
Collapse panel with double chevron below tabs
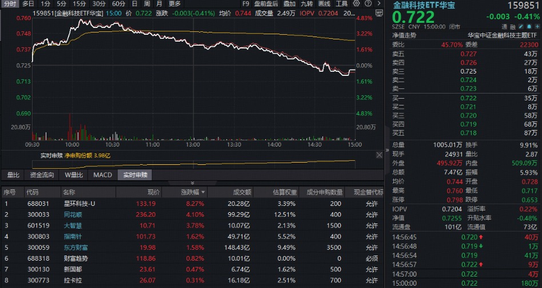pyautogui.click(x=193, y=183)
